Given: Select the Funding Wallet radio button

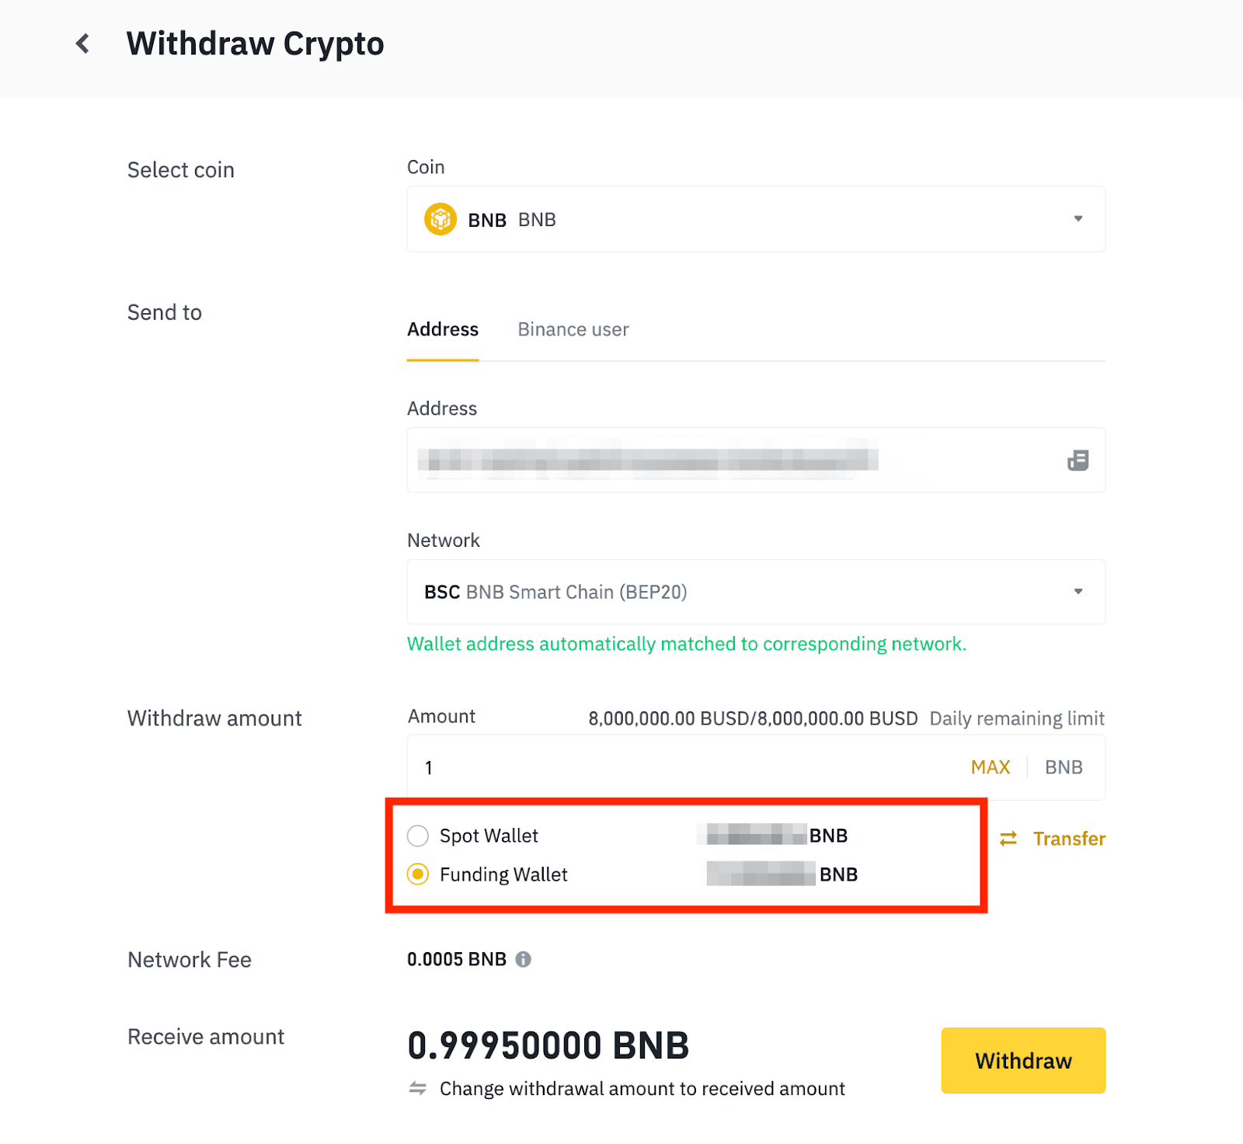Looking at the screenshot, I should (x=418, y=875).
